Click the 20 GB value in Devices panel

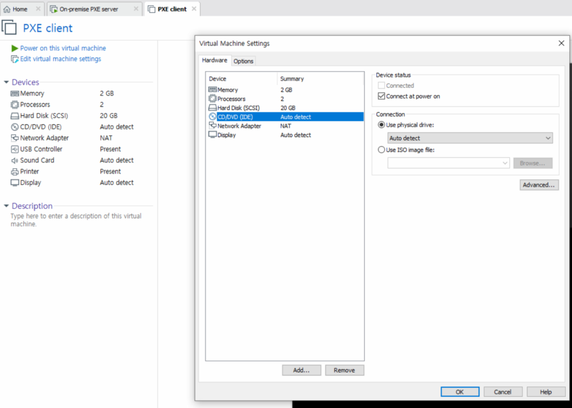(109, 116)
